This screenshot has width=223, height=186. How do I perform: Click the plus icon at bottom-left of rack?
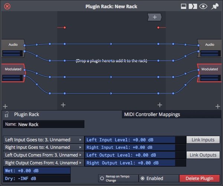5,106
